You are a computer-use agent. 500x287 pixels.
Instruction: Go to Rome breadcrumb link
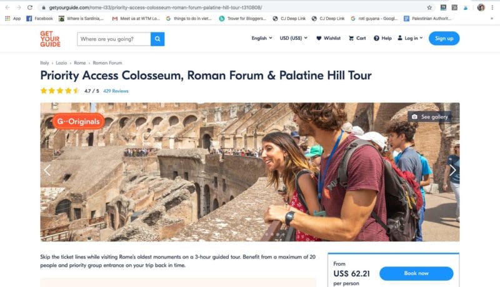coord(80,63)
